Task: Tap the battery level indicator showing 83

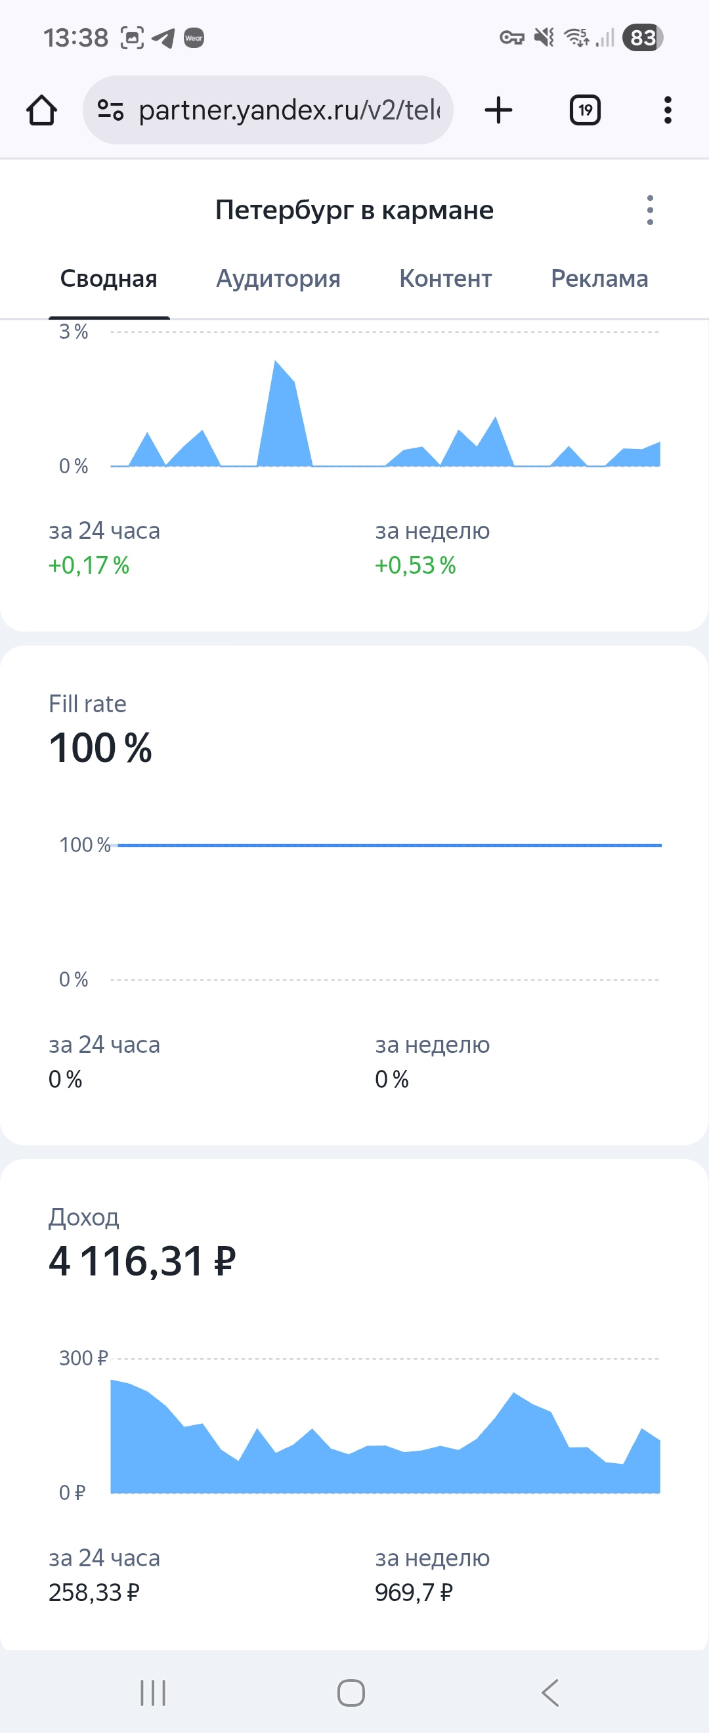Action: pos(643,37)
